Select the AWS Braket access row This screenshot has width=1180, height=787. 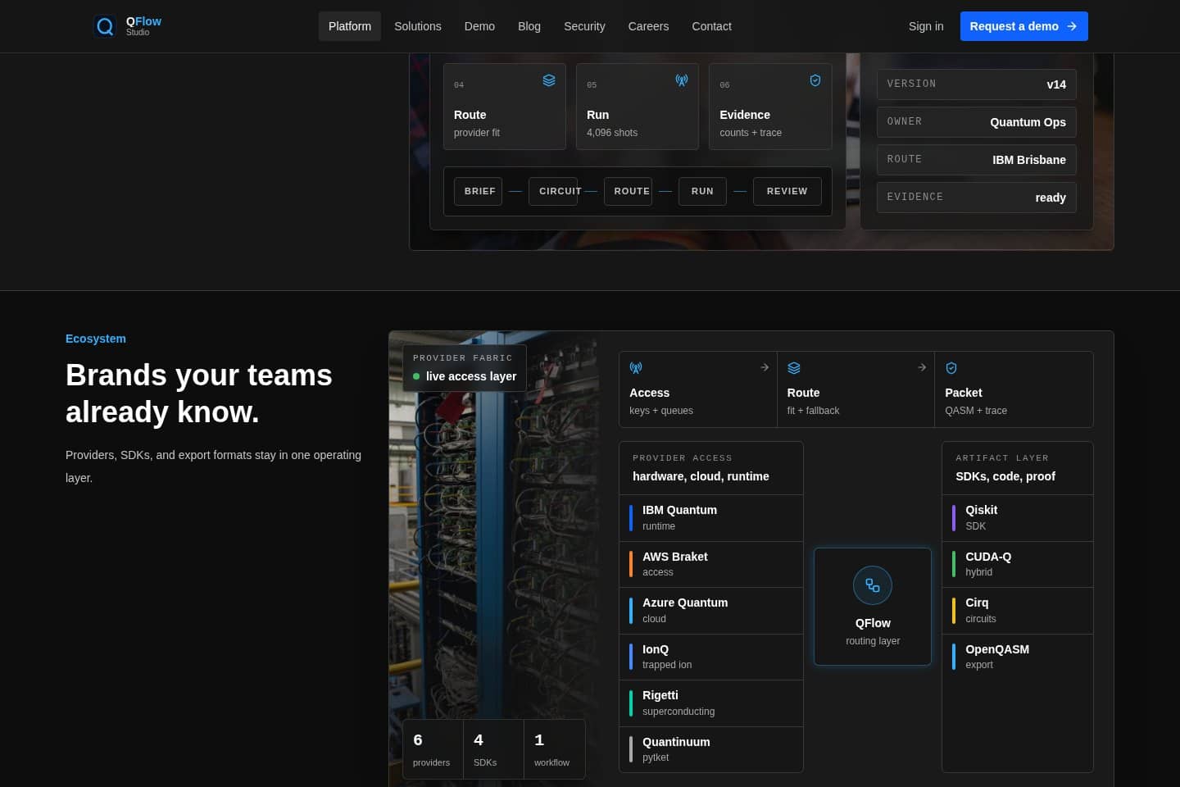711,564
